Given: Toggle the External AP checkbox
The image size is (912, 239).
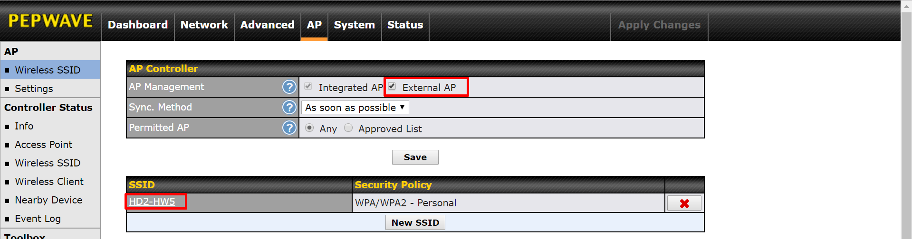Looking at the screenshot, I should coord(392,86).
